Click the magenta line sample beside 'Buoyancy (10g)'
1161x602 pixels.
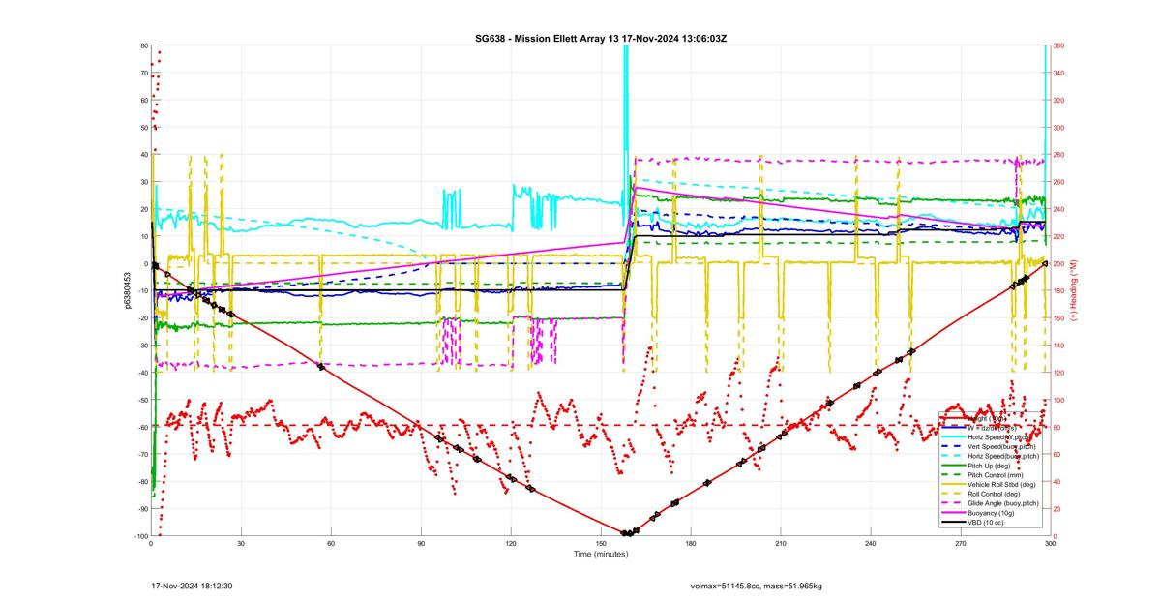tap(954, 513)
